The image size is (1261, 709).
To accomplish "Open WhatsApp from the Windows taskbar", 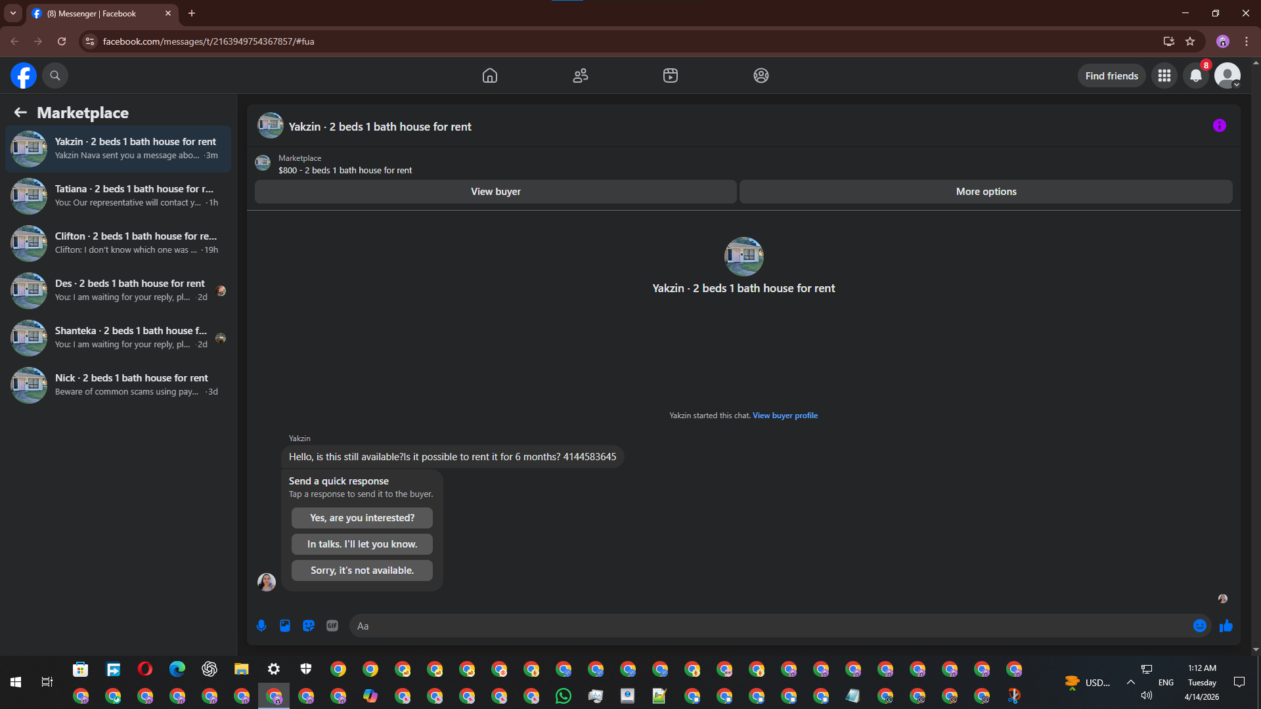I will [x=564, y=696].
